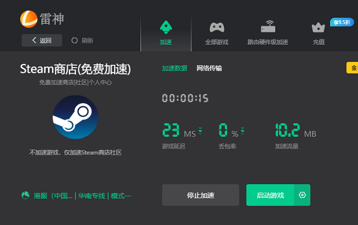Click the 0 丢包率 value
Screen dimensions: 358x225
(223, 130)
